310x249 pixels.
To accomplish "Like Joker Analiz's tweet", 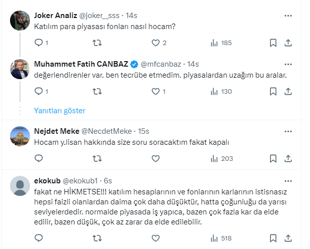I will click(155, 43).
